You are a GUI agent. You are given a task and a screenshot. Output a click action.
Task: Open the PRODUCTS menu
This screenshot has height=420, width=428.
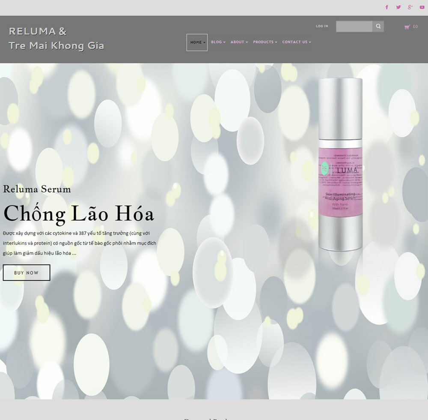click(265, 42)
